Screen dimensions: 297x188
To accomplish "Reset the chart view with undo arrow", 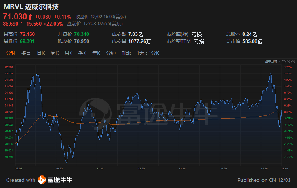I will [x=284, y=61].
